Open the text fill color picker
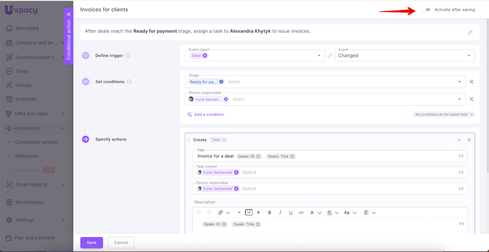489x252 pixels. (329, 213)
